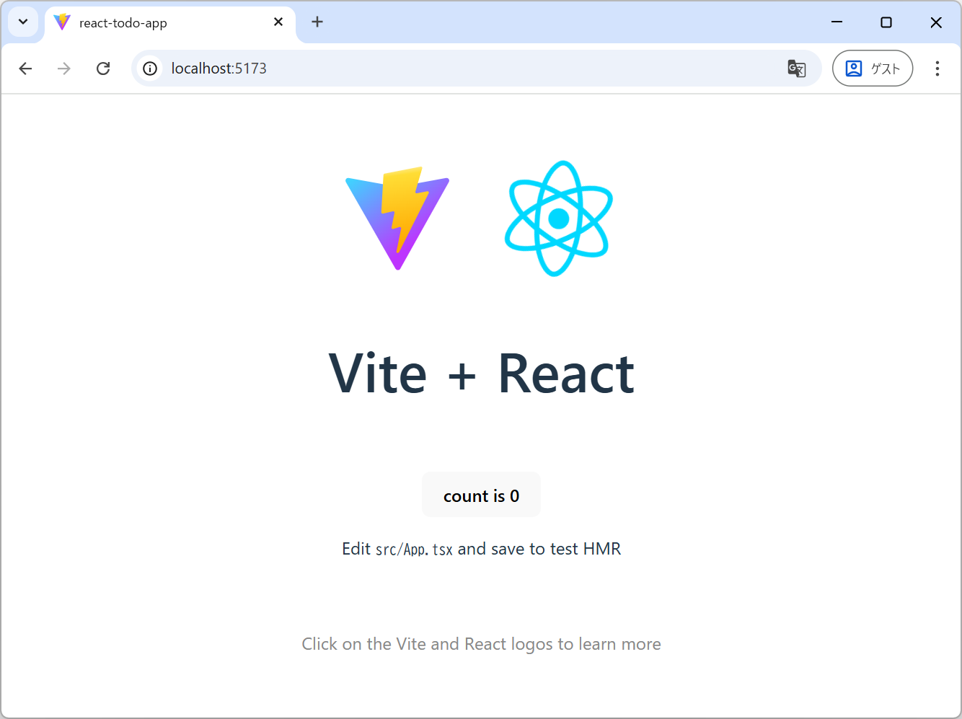Click the React atom logo
This screenshot has height=719, width=962.
point(558,219)
